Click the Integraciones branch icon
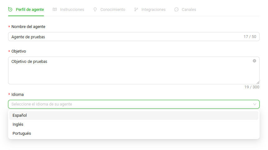This screenshot has width=268, height=150. (136, 10)
